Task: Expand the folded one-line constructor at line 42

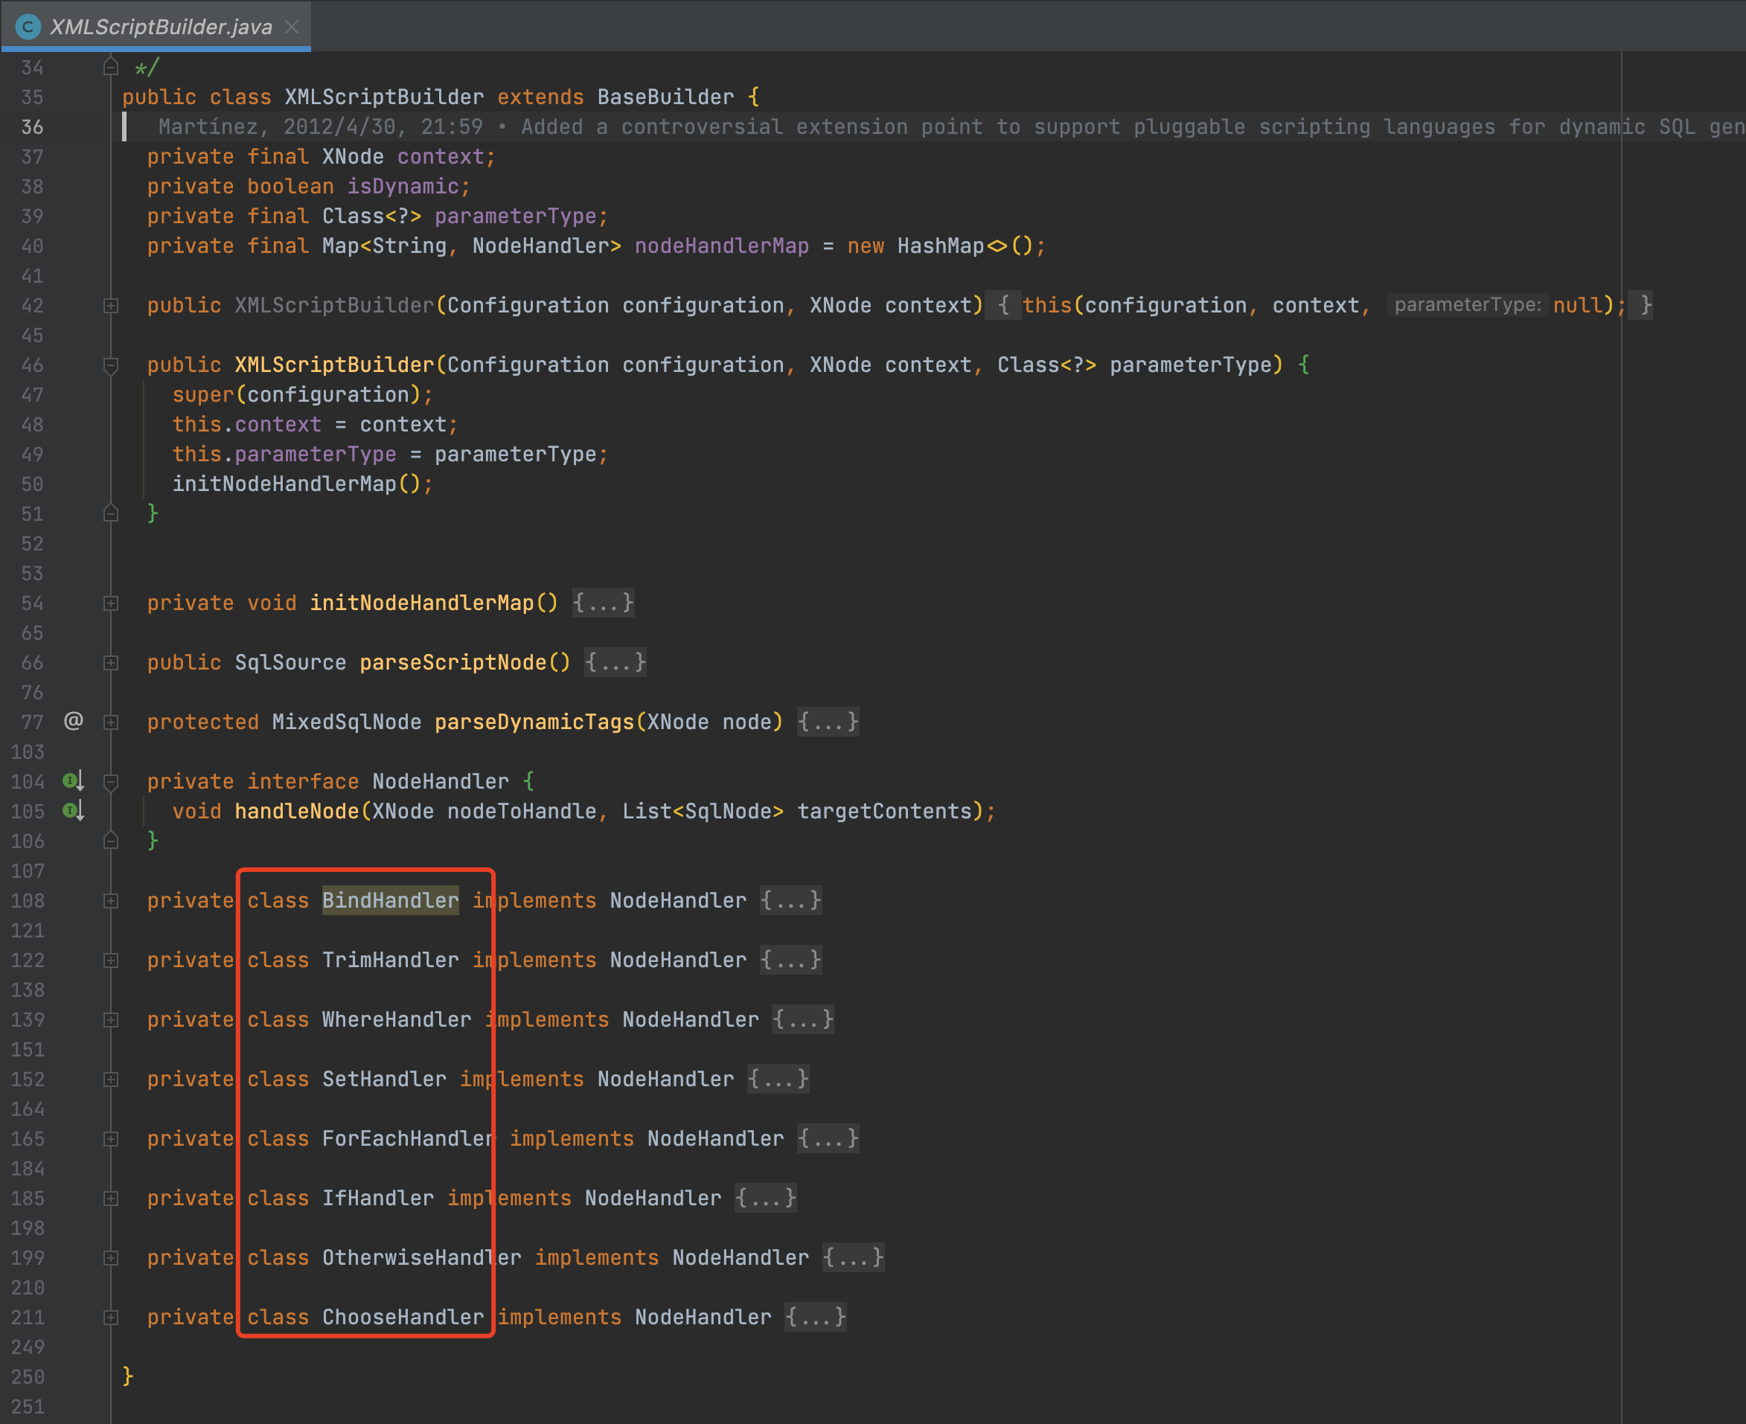Action: (x=111, y=306)
